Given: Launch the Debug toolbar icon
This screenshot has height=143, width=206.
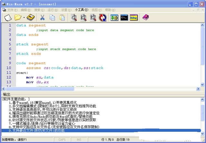Looking at the screenshot, I should (x=134, y=18).
